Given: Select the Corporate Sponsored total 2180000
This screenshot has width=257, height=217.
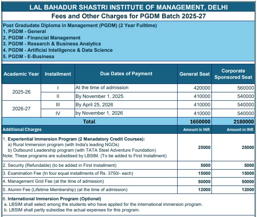Looking at the screenshot, I should coord(242,121).
